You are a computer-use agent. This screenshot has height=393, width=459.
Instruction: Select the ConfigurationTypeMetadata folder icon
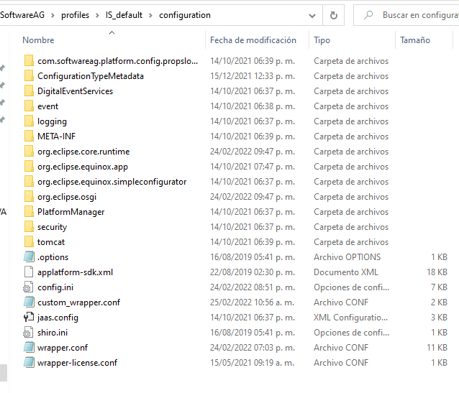pos(29,76)
